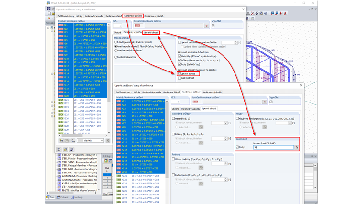Click first toolbar icon in 1.1 Uzly table

[106, 161]
